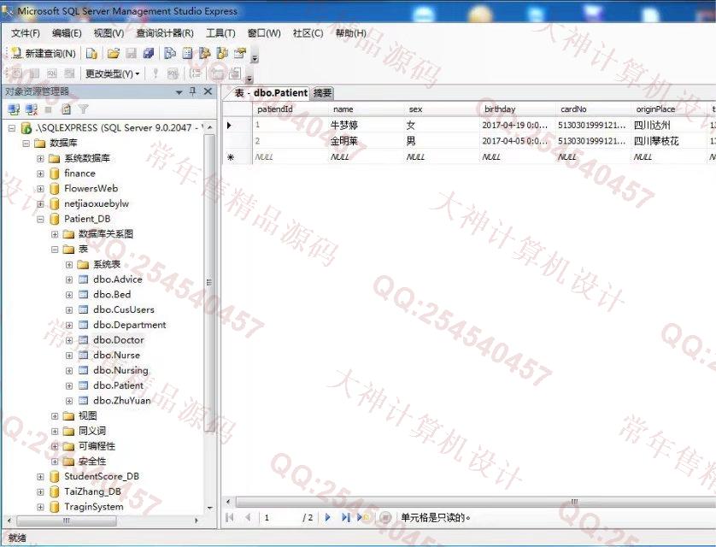The image size is (716, 547).
Task: Open the Change Type (更改类型) dropdown
Action: tap(112, 74)
